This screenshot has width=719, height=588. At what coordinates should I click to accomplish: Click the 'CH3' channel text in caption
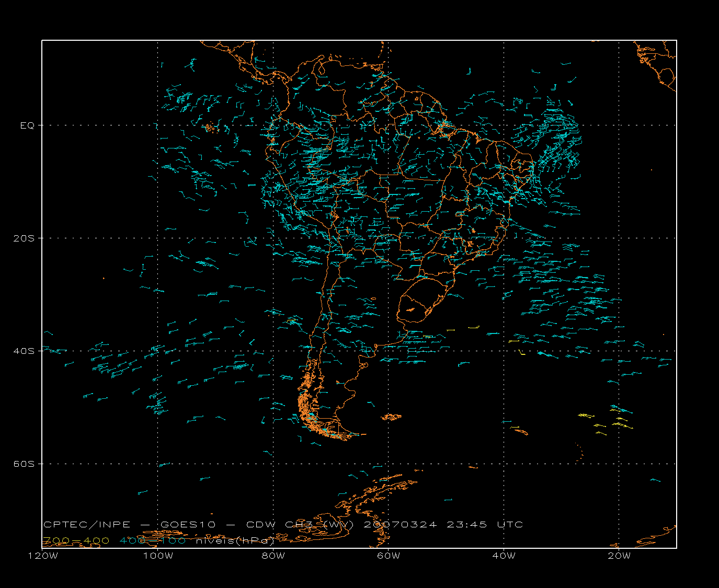coord(299,525)
